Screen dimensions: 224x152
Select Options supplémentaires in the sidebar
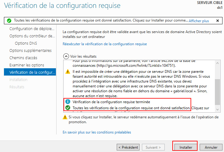[30, 50]
